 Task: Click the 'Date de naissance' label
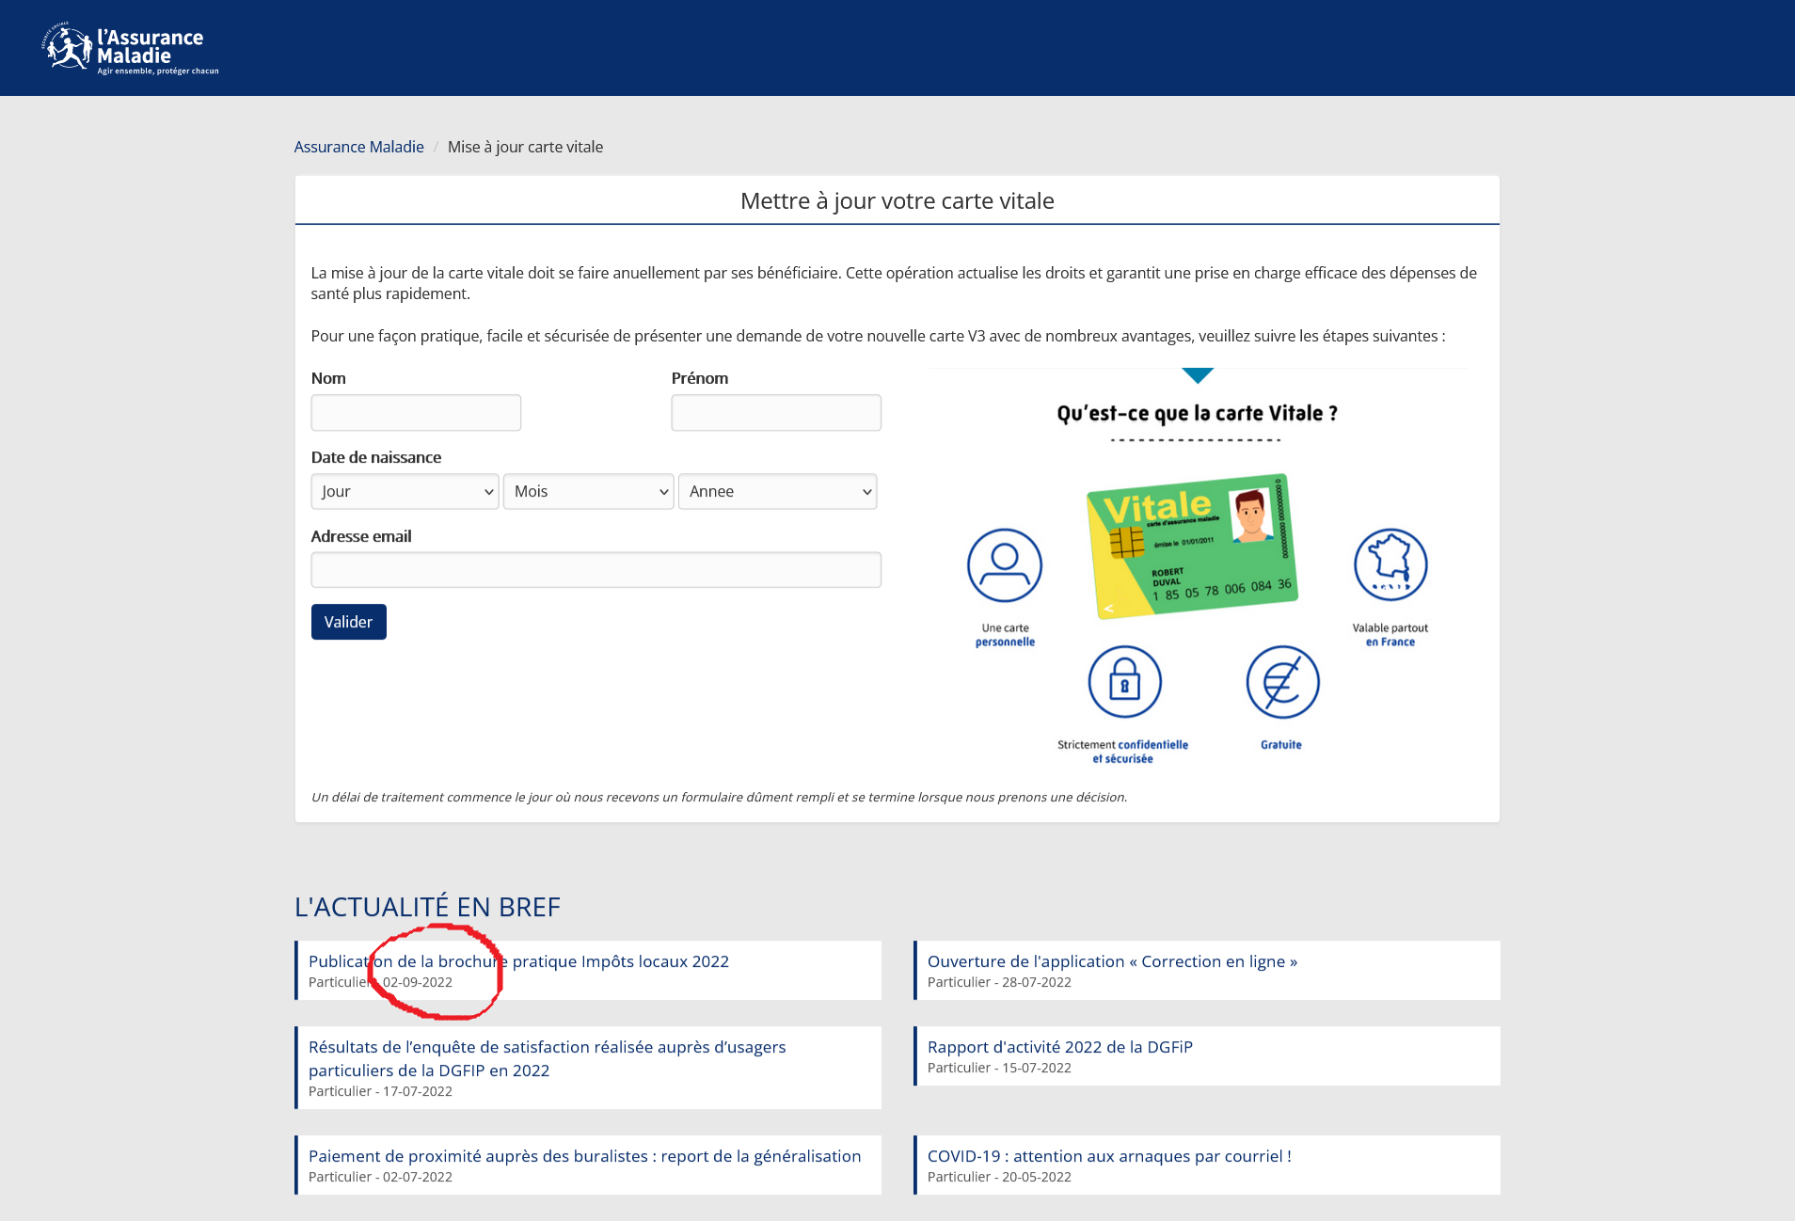(x=376, y=457)
